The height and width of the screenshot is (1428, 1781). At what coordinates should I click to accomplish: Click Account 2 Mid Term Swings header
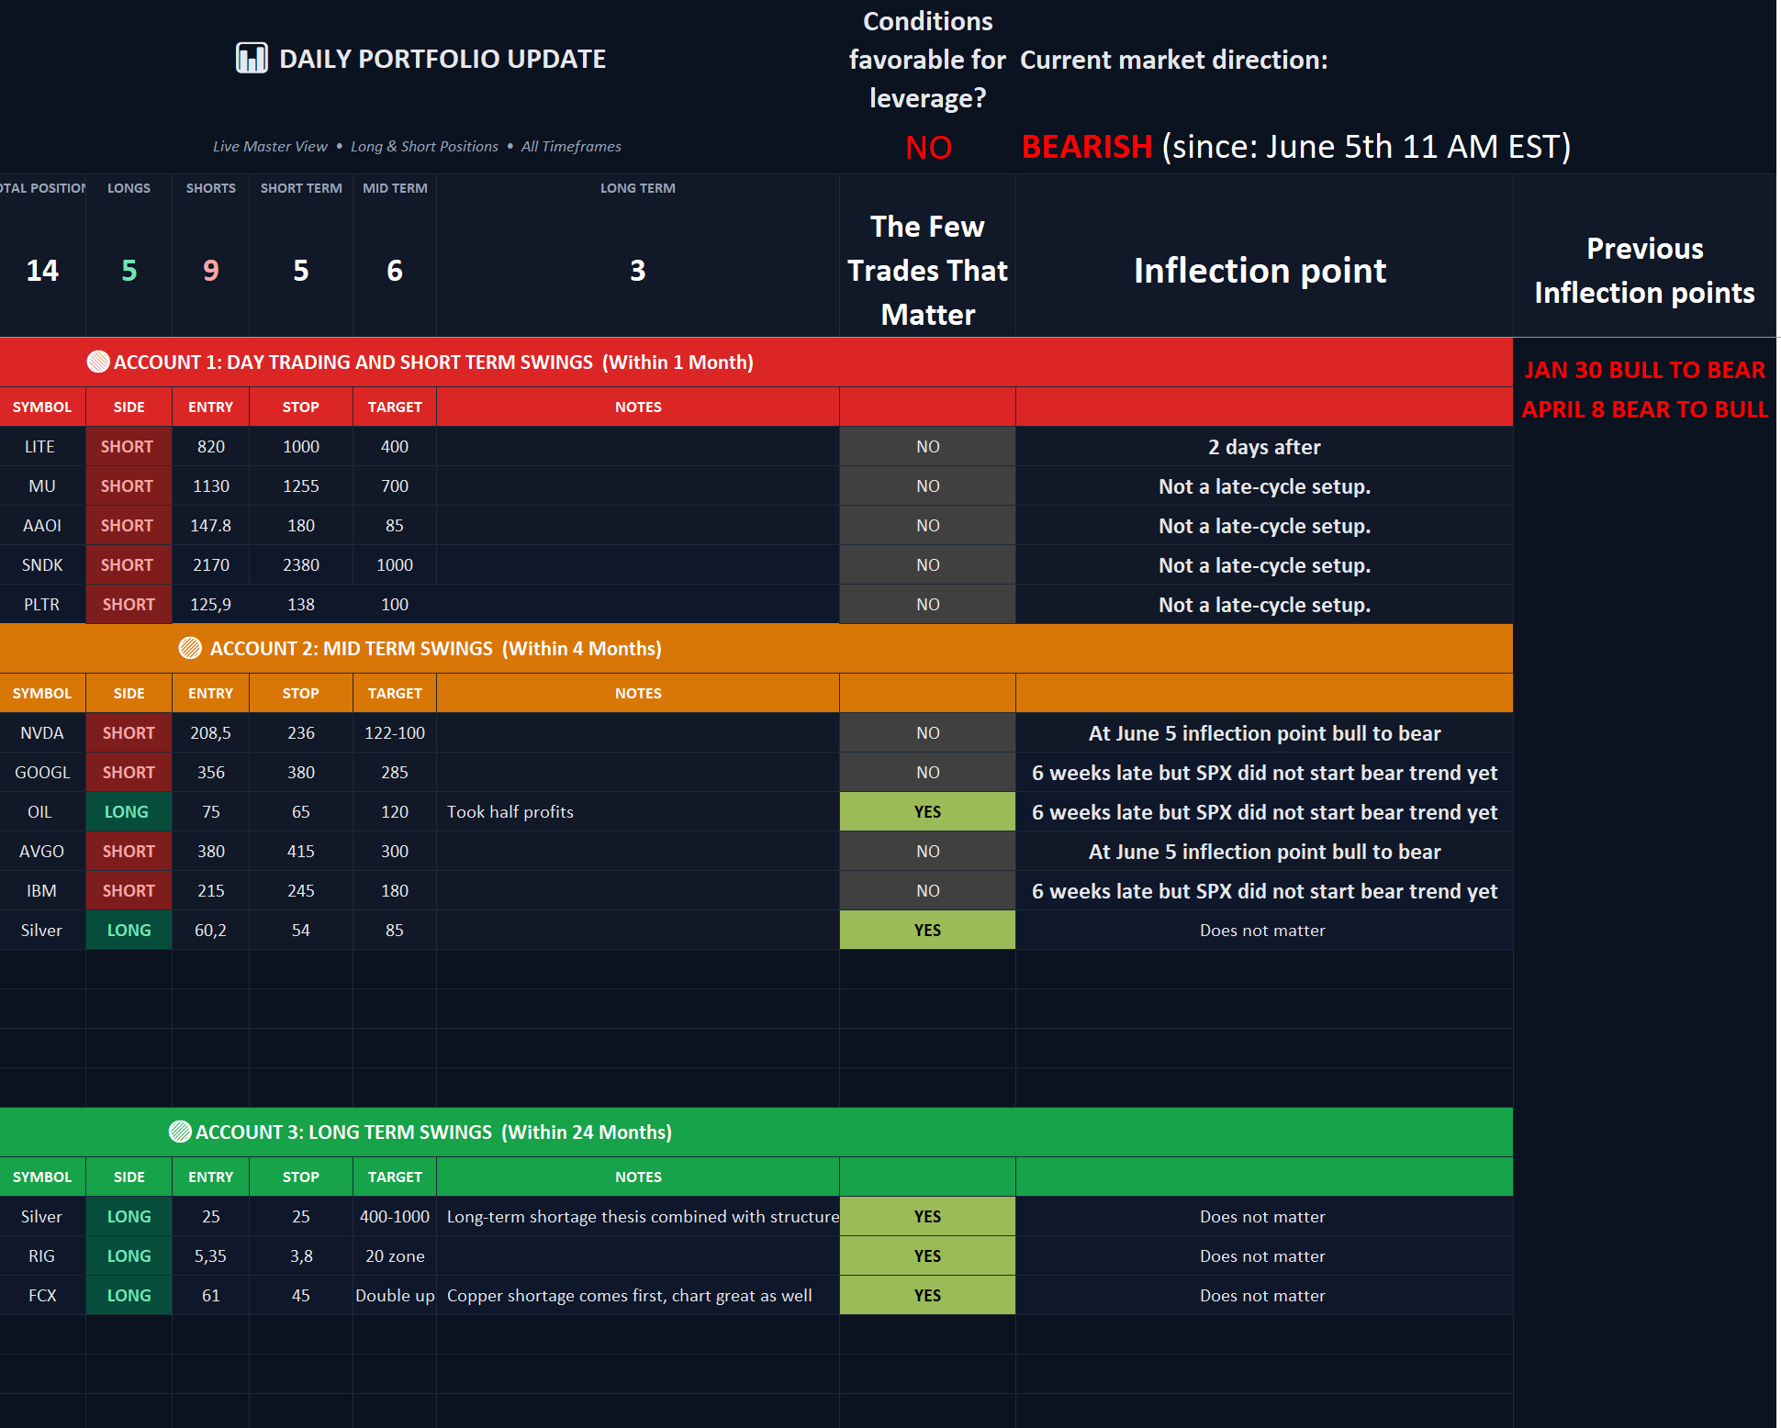756,648
